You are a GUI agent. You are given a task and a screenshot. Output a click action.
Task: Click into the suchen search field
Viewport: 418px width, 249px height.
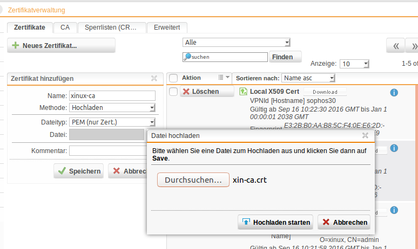225,57
